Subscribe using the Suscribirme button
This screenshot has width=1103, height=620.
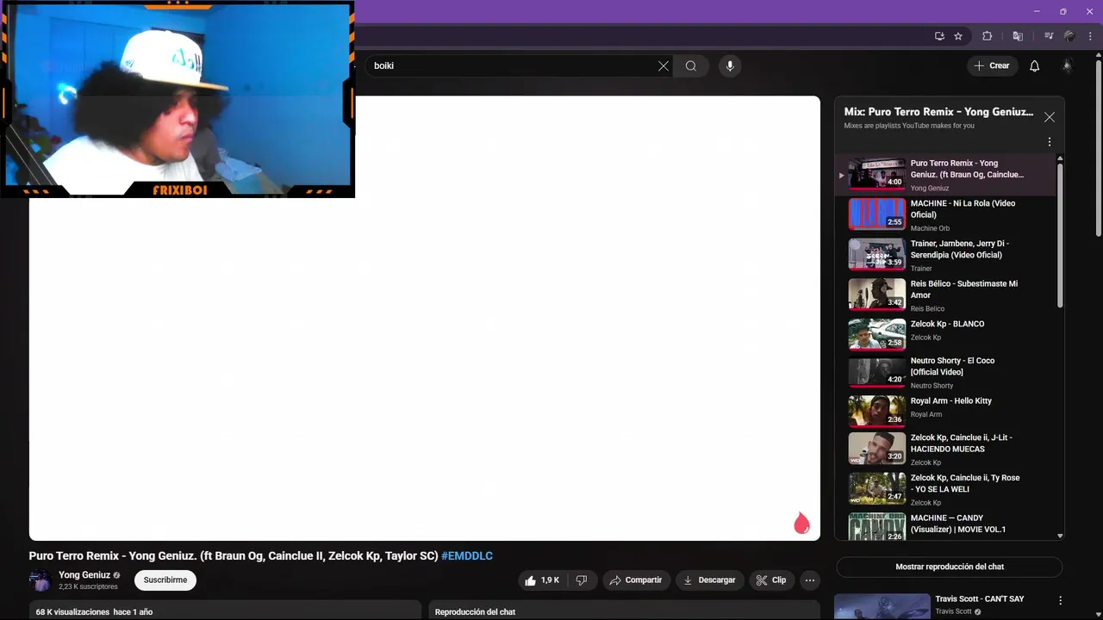(x=165, y=580)
